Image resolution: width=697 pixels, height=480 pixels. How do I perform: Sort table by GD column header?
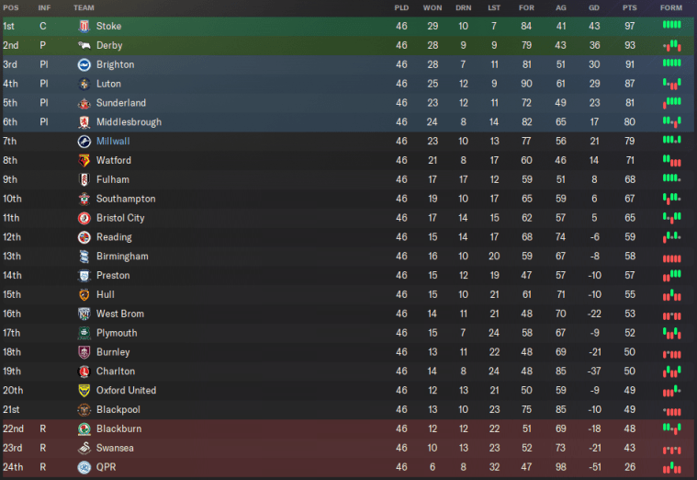pyautogui.click(x=594, y=7)
